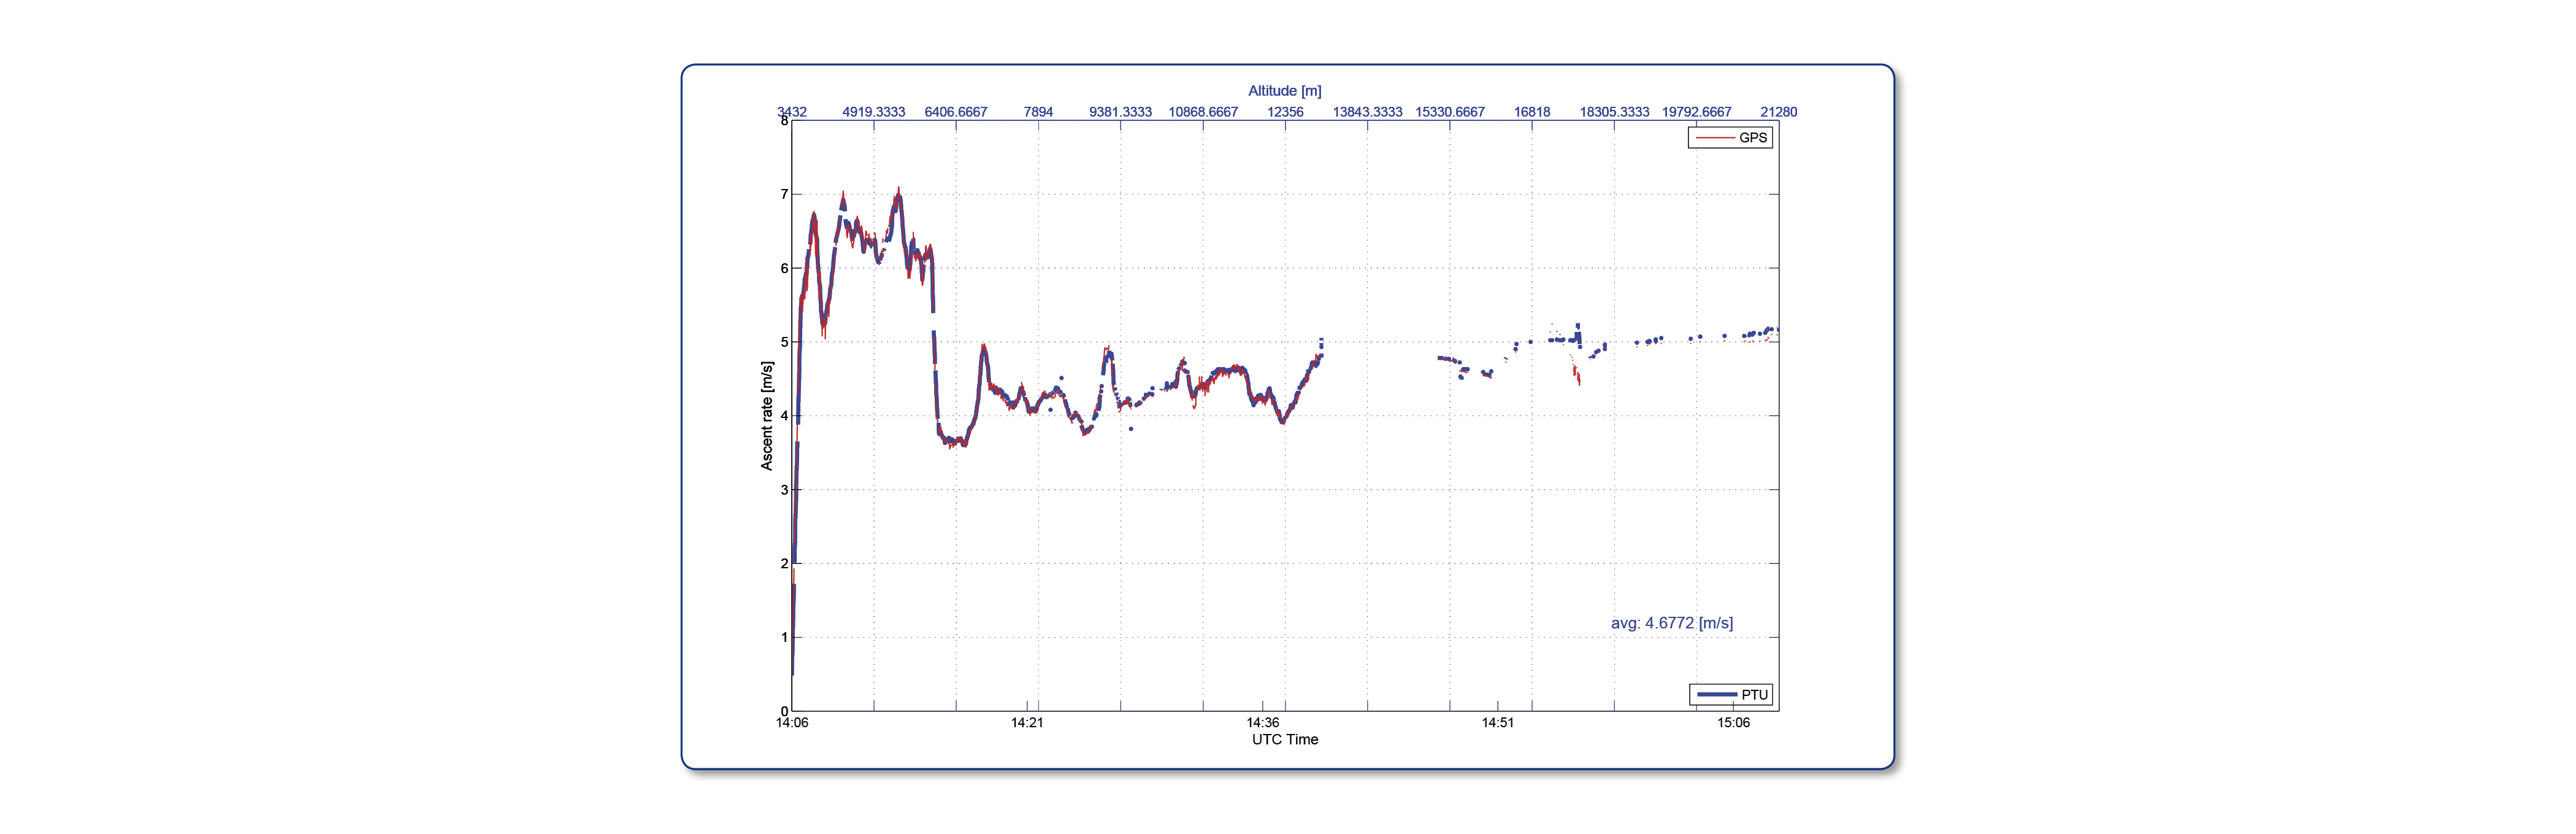Click the 21280 altitude tick label
2576x834 pixels.
pyautogui.click(x=1779, y=112)
